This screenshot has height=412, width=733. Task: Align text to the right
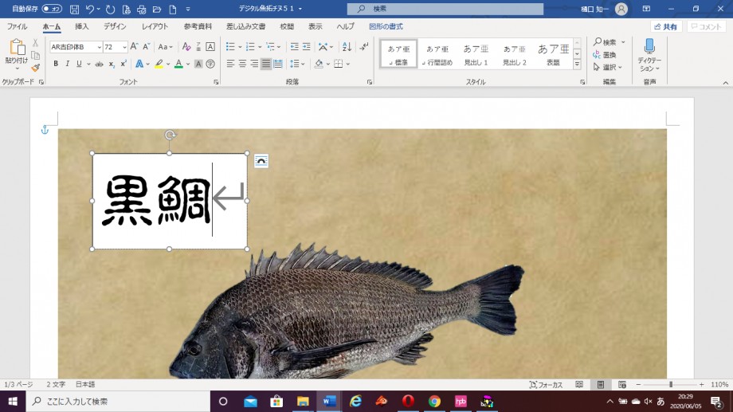pos(254,64)
